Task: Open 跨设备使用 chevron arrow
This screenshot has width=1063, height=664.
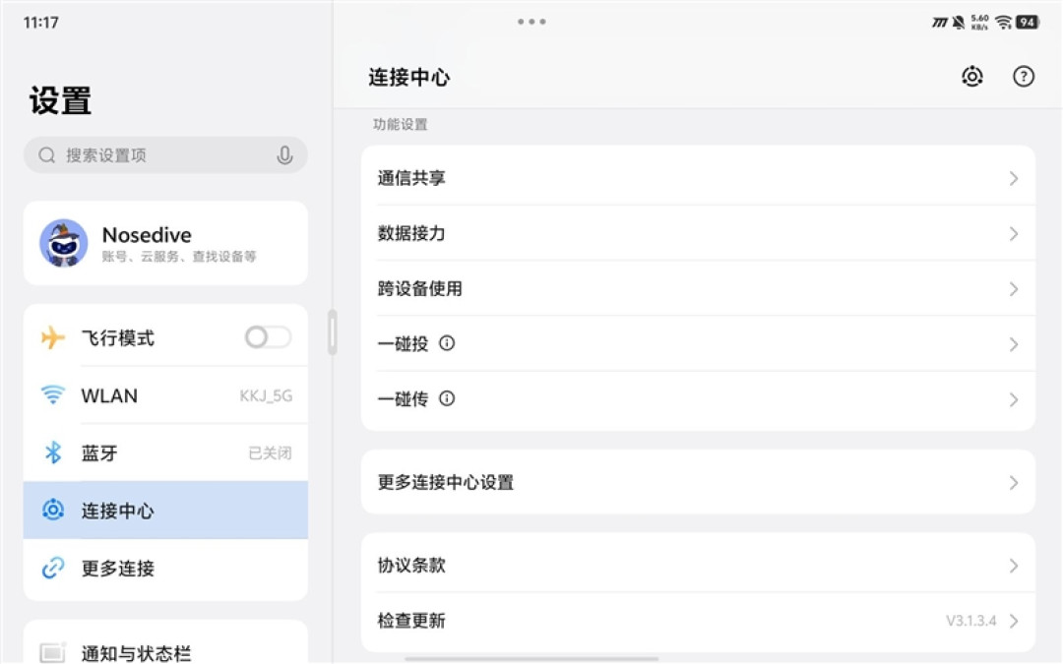Action: coord(1014,289)
